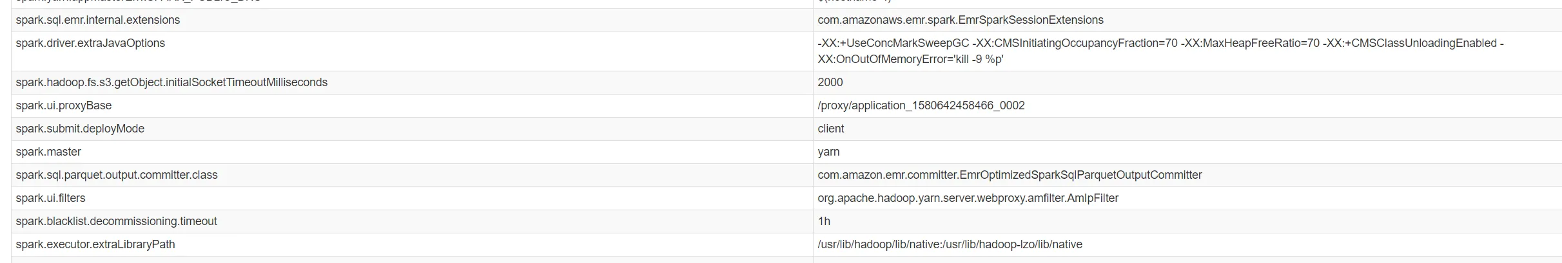Click the spark.submit.deployMode property name

[x=80, y=129]
